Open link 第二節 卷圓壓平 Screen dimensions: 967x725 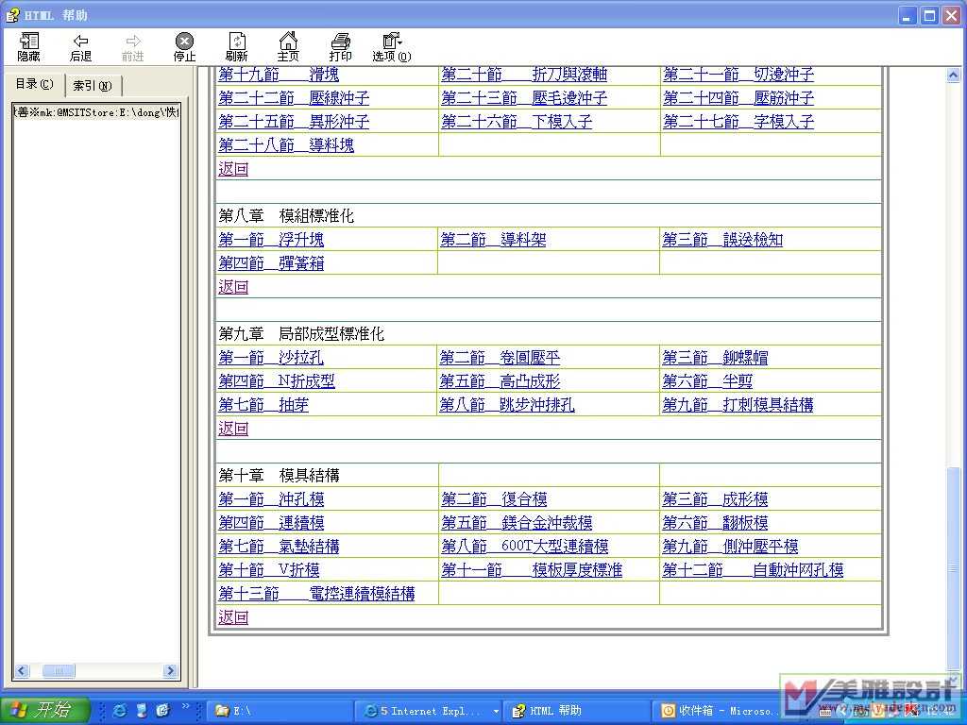[500, 358]
